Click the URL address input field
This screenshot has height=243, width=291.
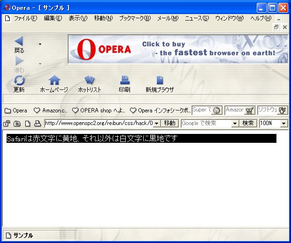point(99,123)
